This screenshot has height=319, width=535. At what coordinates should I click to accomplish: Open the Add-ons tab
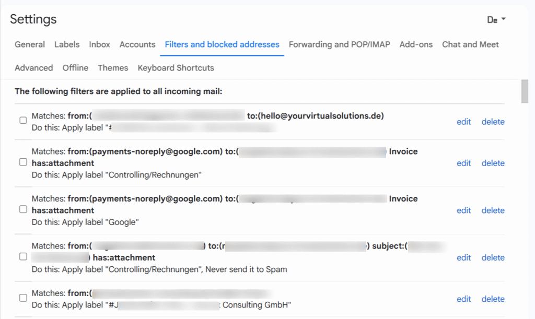coord(416,44)
